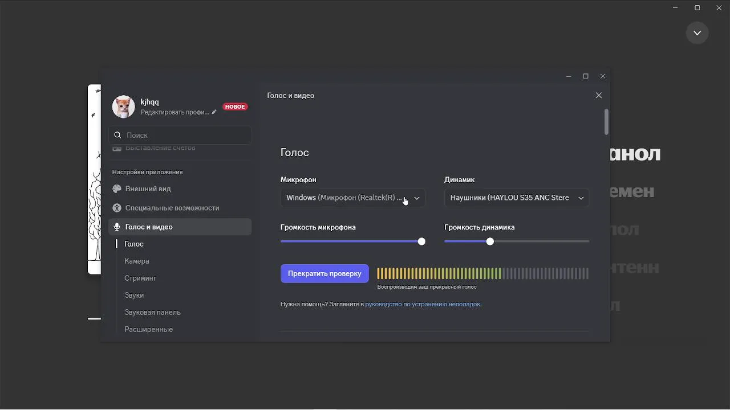The height and width of the screenshot is (410, 730).
Task: Open the Звуковая панель section
Action: pyautogui.click(x=152, y=312)
